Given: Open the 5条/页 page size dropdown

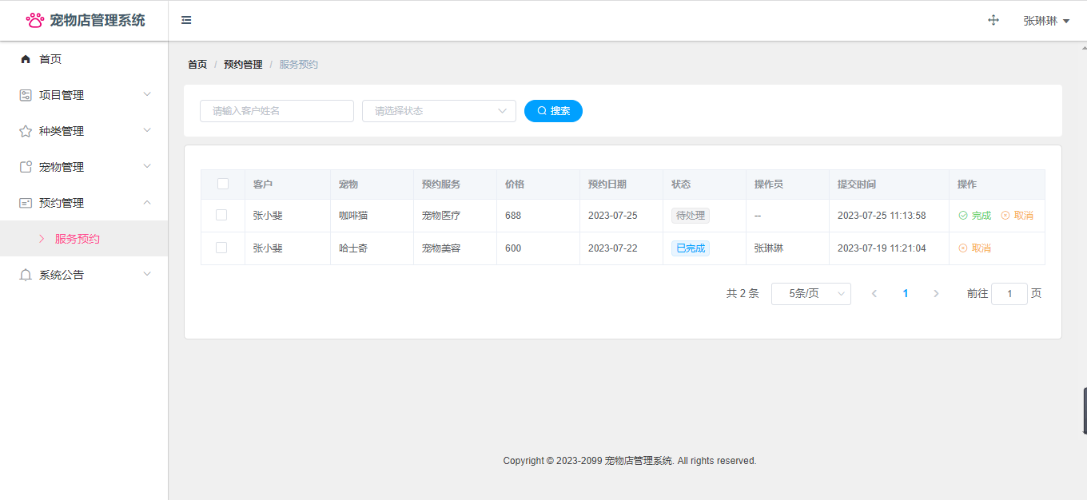Looking at the screenshot, I should click(810, 294).
